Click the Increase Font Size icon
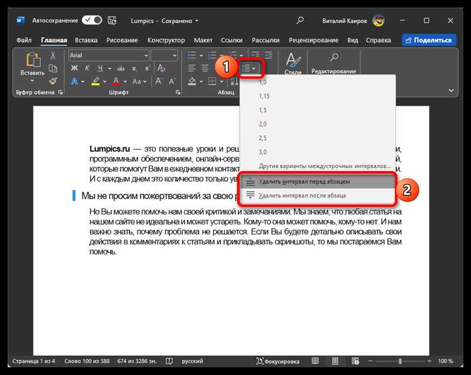Screen dimensions: 471x375 [158, 81]
